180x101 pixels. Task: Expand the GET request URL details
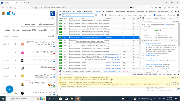pos(143,24)
